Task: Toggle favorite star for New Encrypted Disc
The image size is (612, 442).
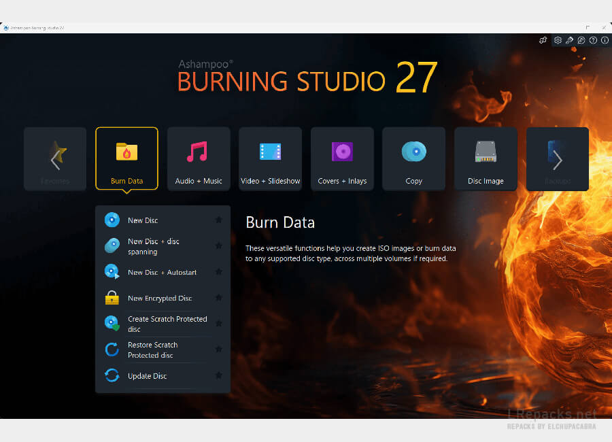Action: coord(218,298)
